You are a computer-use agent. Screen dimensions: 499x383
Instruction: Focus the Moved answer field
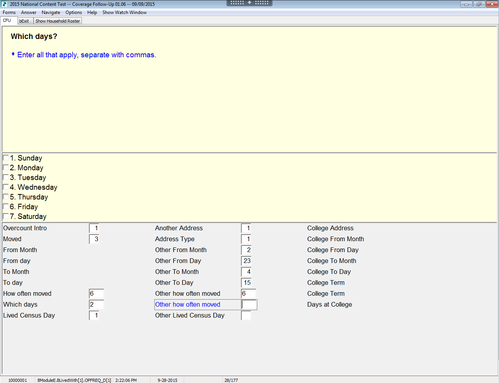(x=94, y=239)
